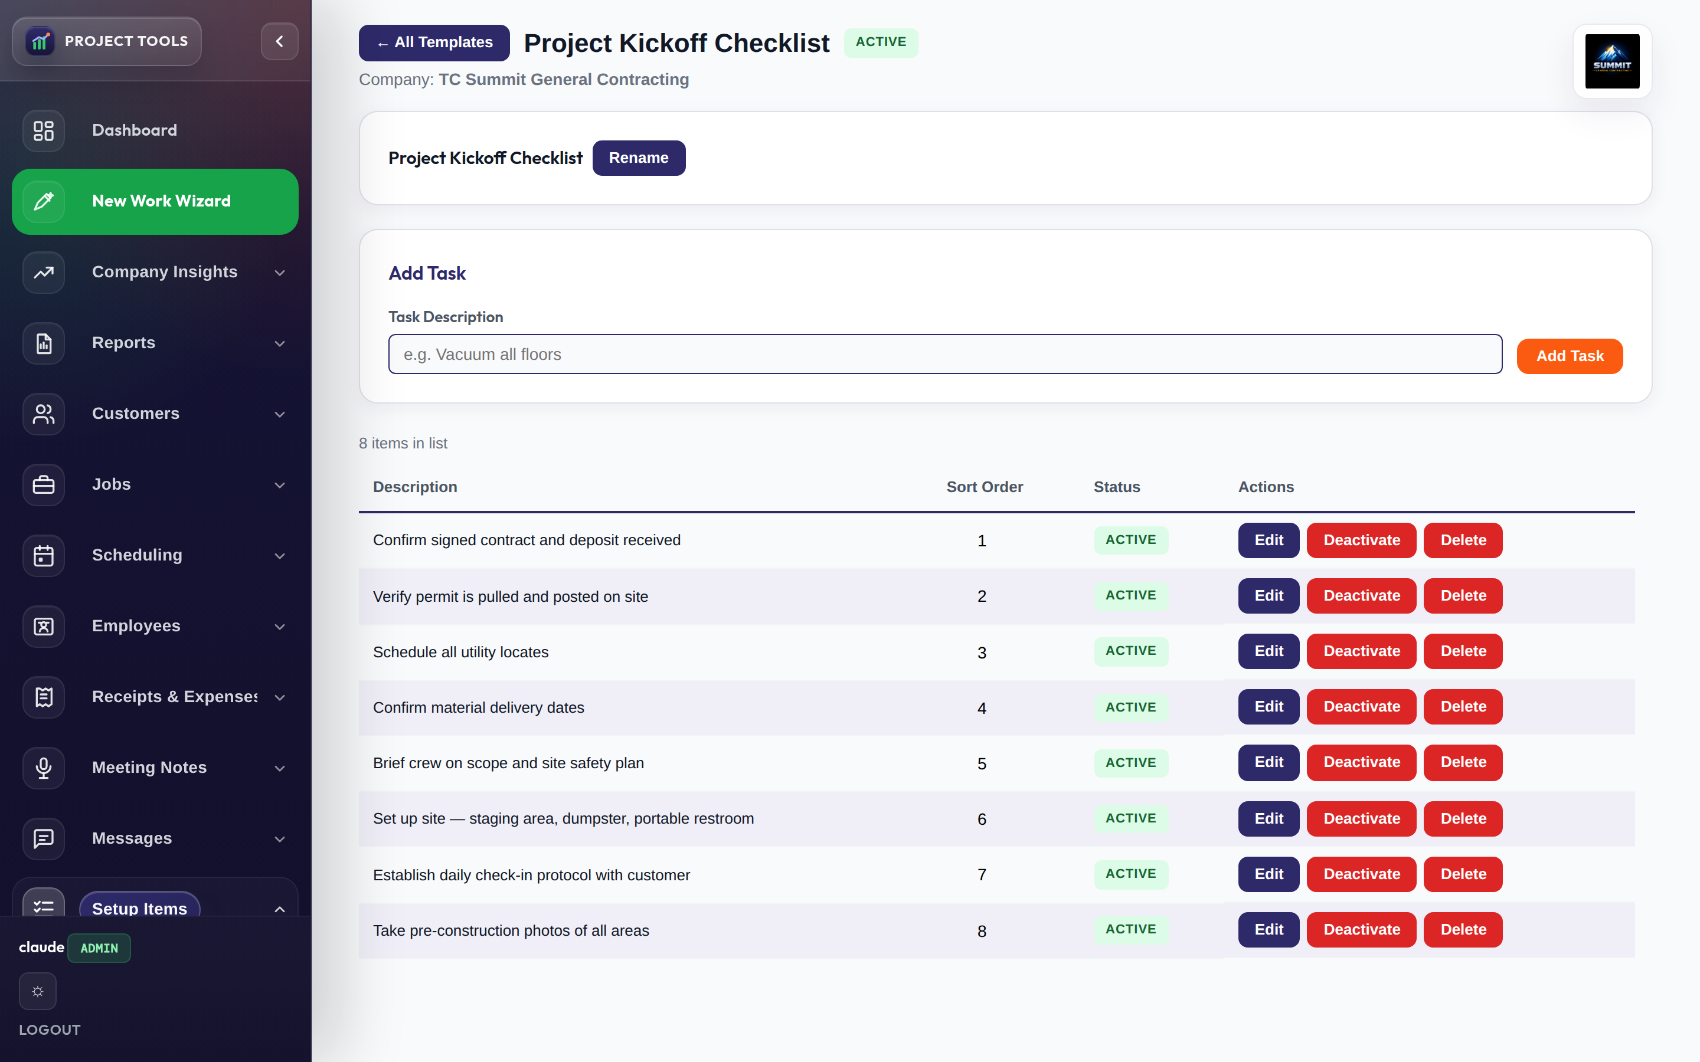Expand the Company Insights menu chevron
The image size is (1700, 1062).
pyautogui.click(x=280, y=273)
